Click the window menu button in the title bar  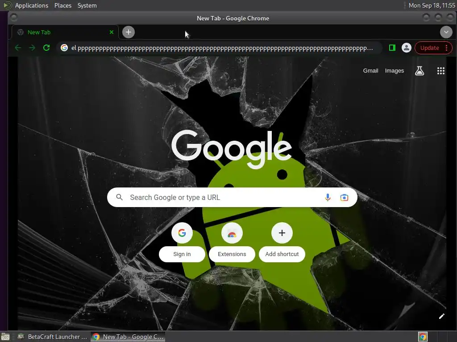coord(14,18)
